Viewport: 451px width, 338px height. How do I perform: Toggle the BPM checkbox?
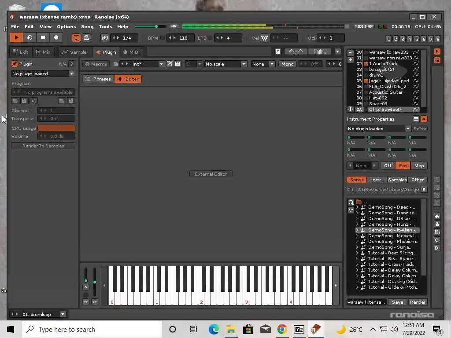coord(163,38)
